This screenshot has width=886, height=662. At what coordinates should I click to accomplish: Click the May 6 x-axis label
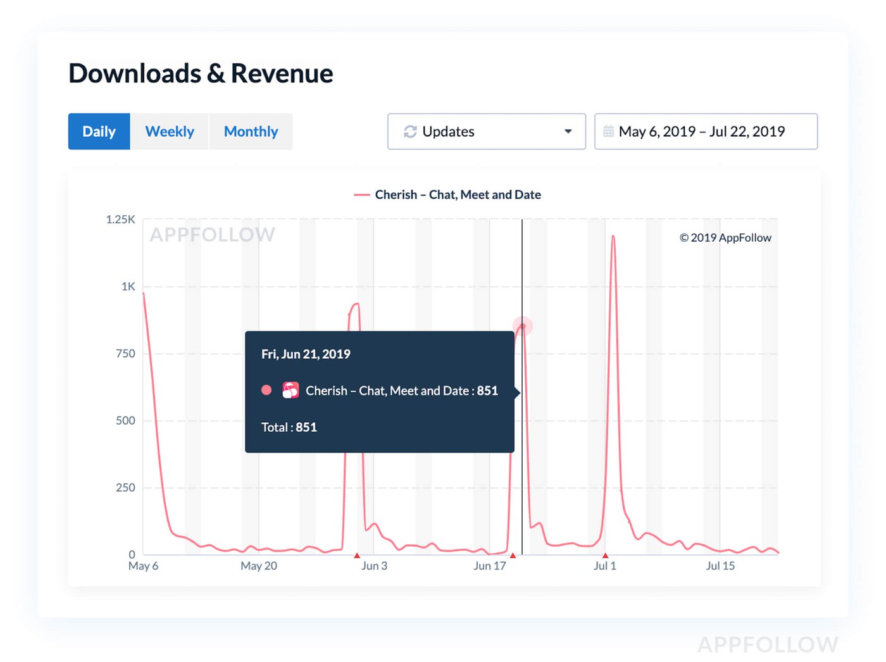click(143, 566)
